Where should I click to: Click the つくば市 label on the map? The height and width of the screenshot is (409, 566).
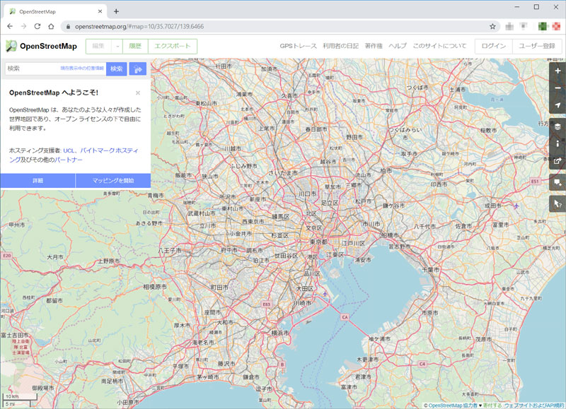[x=417, y=88]
